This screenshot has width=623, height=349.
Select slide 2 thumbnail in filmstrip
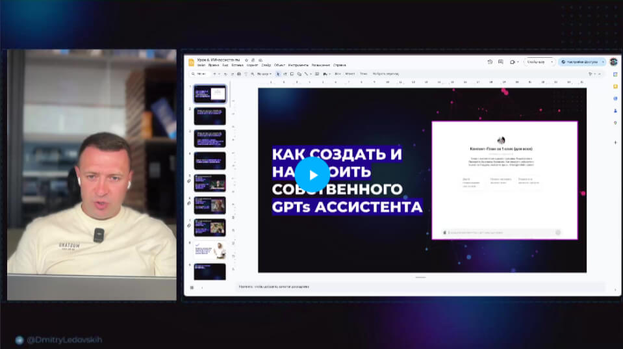pos(210,116)
